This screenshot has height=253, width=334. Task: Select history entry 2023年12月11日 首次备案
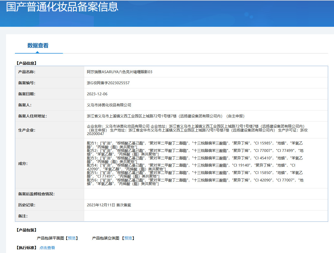(x=109, y=205)
